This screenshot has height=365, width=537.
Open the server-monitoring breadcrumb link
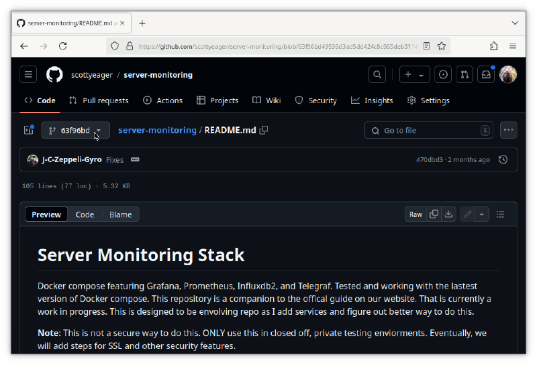click(x=157, y=131)
